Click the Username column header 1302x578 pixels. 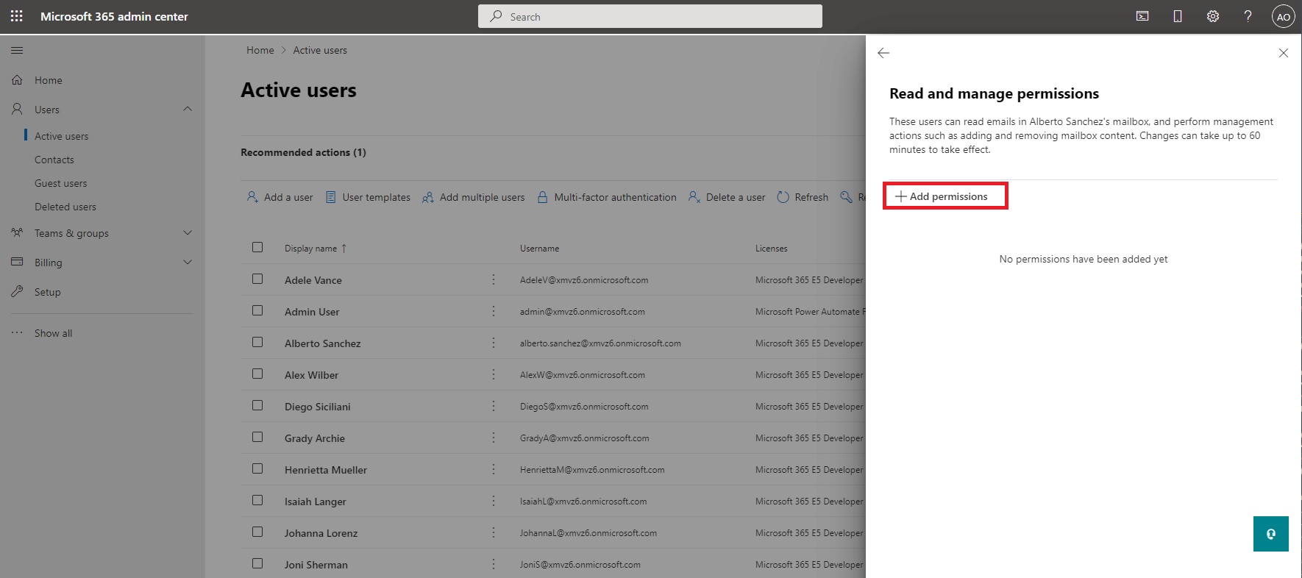point(540,249)
